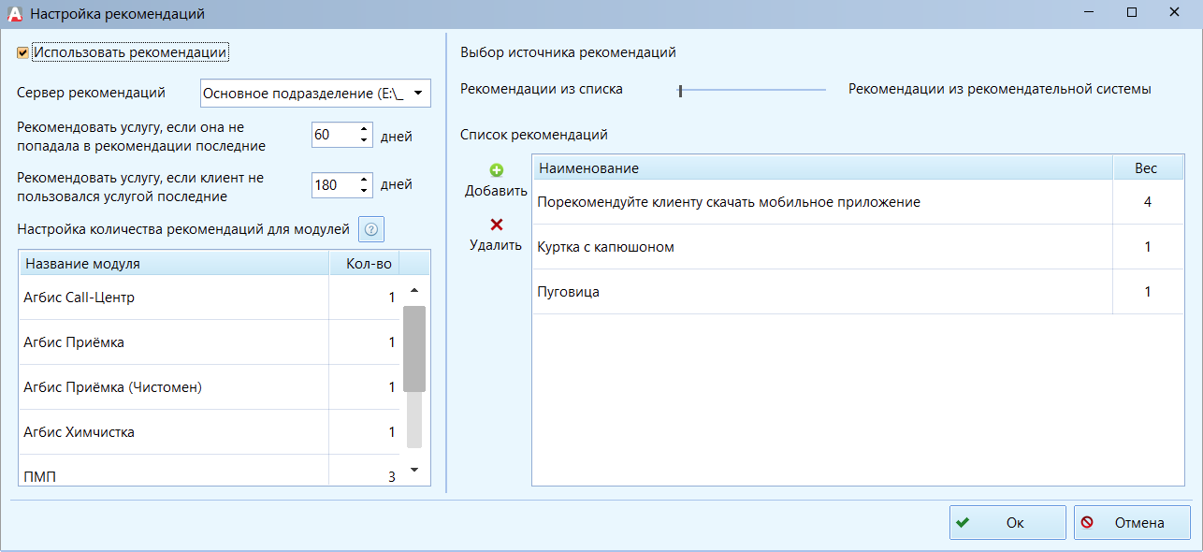Click the green plus Add icon
This screenshot has width=1203, height=552.
click(x=497, y=170)
